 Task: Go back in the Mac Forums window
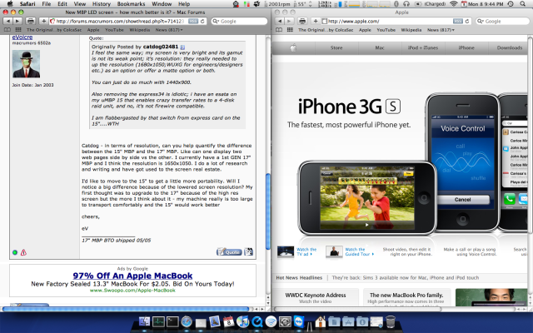[x=7, y=21]
